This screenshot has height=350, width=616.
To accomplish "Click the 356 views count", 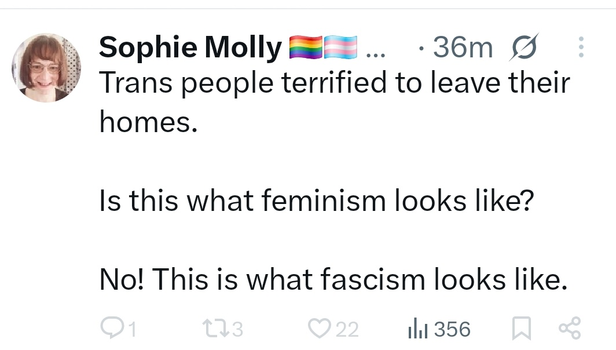I will [x=452, y=329].
